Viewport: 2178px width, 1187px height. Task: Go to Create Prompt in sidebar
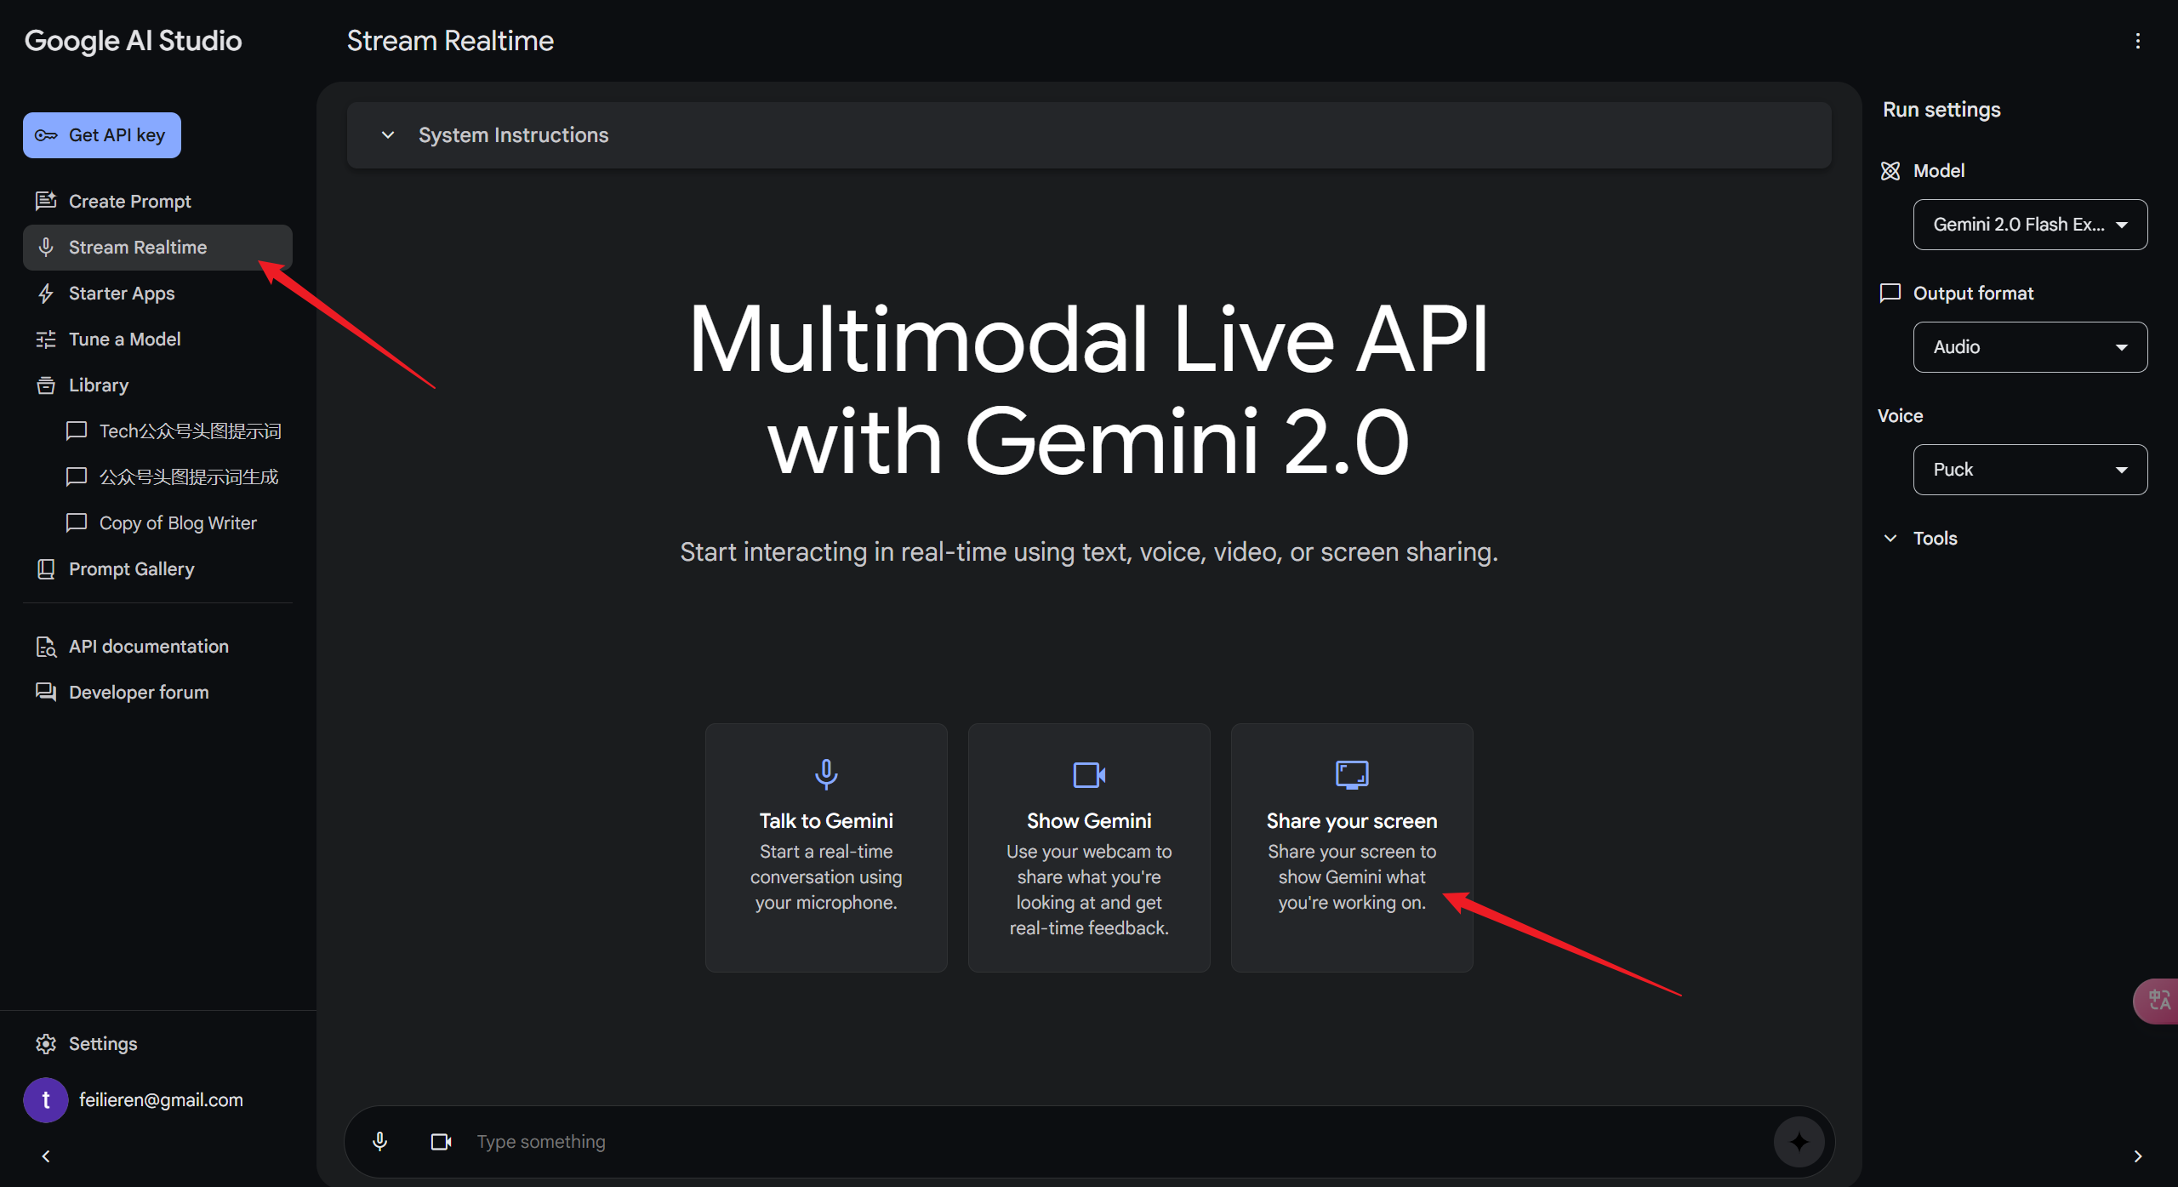pyautogui.click(x=129, y=201)
